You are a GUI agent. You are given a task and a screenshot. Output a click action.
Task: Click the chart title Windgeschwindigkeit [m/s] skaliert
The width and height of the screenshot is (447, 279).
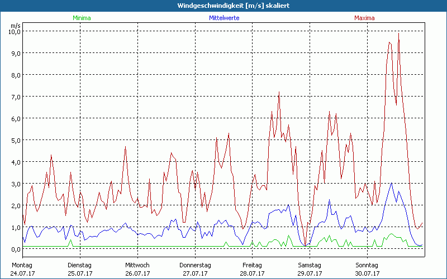tap(223, 5)
